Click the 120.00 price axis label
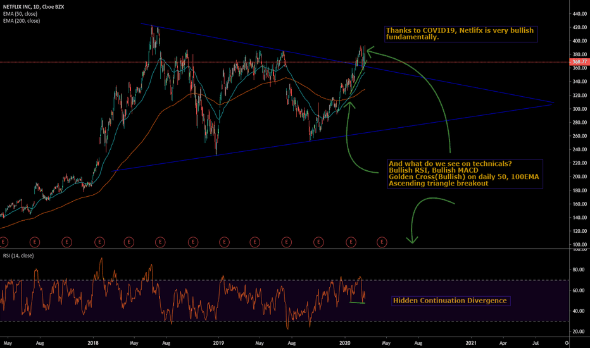 click(580, 232)
